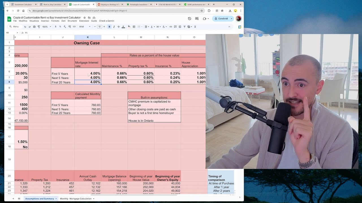This screenshot has width=362, height=203.
Task: Toggle bold formatting
Action: coord(109,27)
